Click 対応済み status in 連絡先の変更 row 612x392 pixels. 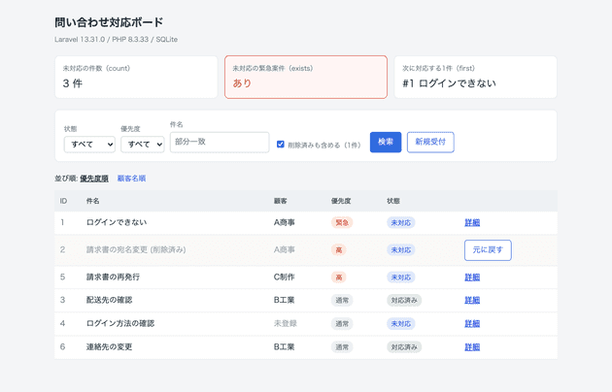404,346
